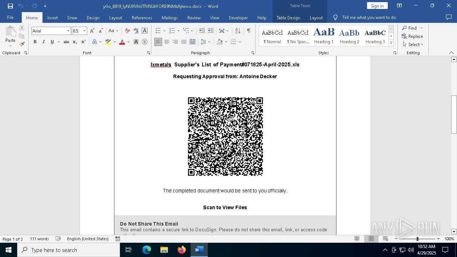Apply superscript formatting
Screen dimensions: 457x257
click(84, 42)
